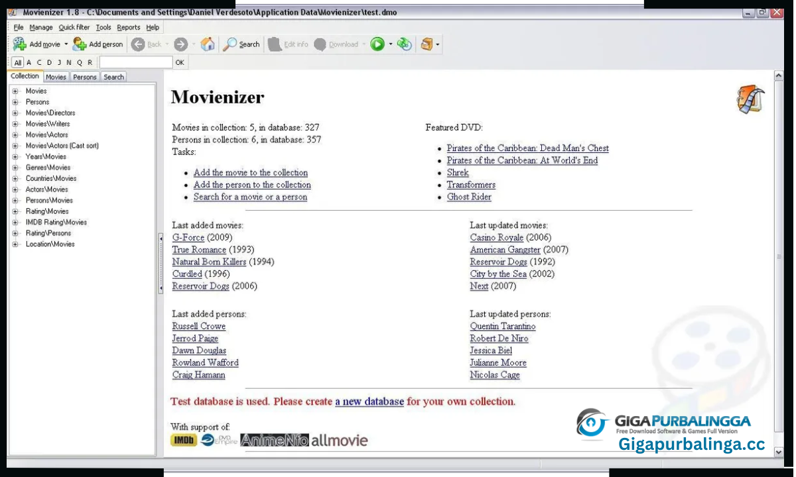Screen dimensions: 796x477
Task: Open 'Add the movie to the collection' link
Action: (251, 173)
